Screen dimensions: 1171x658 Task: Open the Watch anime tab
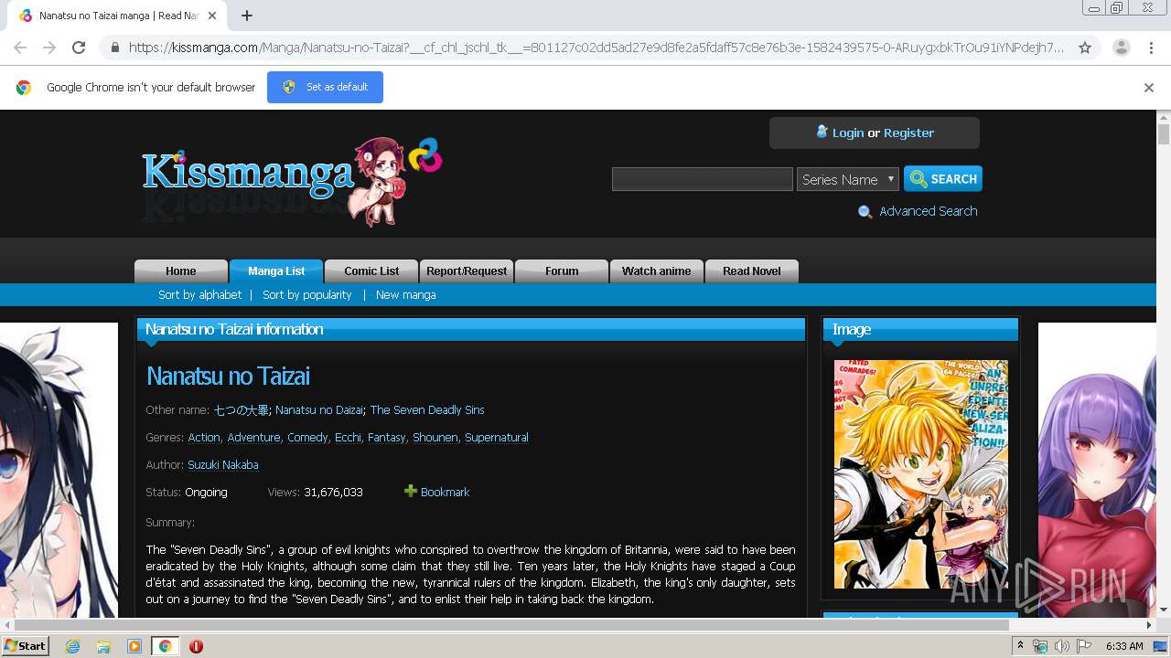(x=657, y=271)
